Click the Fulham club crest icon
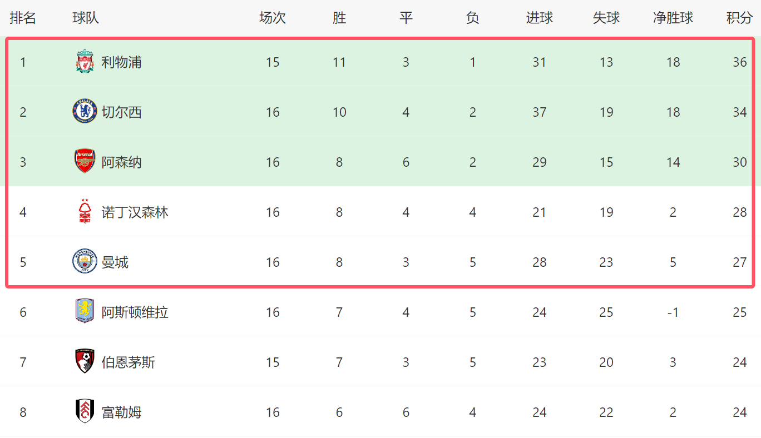This screenshot has width=761, height=438. point(85,412)
